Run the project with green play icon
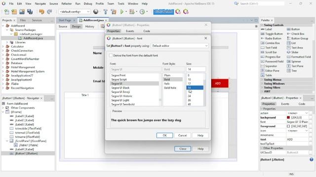316x177 pixels. point(122,12)
